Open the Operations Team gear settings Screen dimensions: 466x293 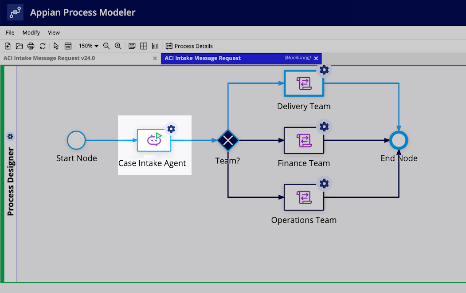click(x=324, y=183)
